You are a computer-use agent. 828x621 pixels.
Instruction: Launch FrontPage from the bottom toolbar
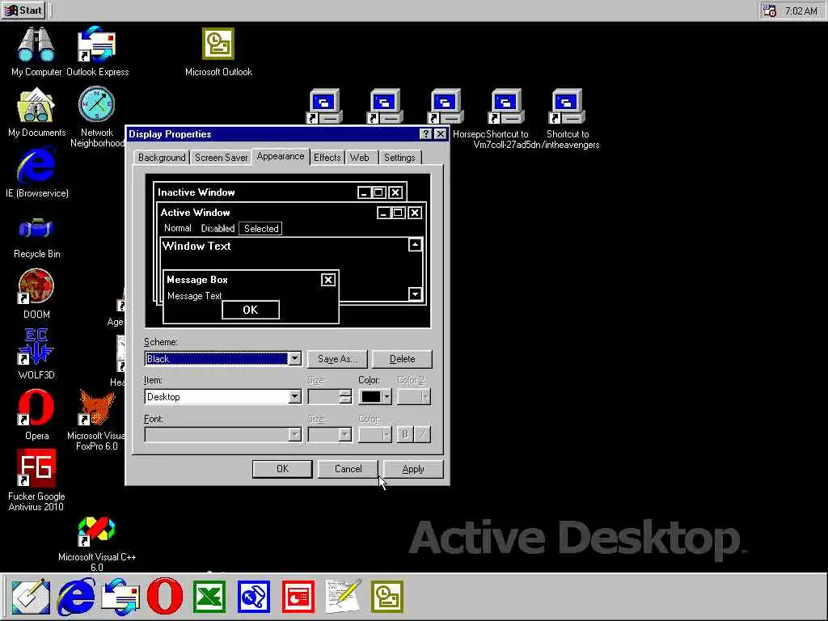(253, 597)
